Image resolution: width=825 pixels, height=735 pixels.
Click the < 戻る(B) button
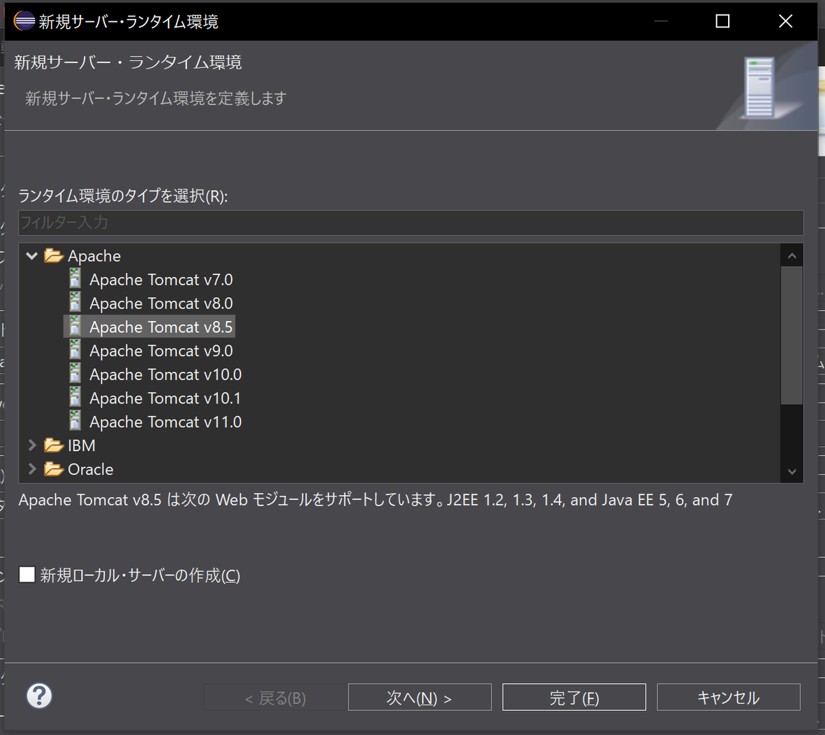pos(275,697)
